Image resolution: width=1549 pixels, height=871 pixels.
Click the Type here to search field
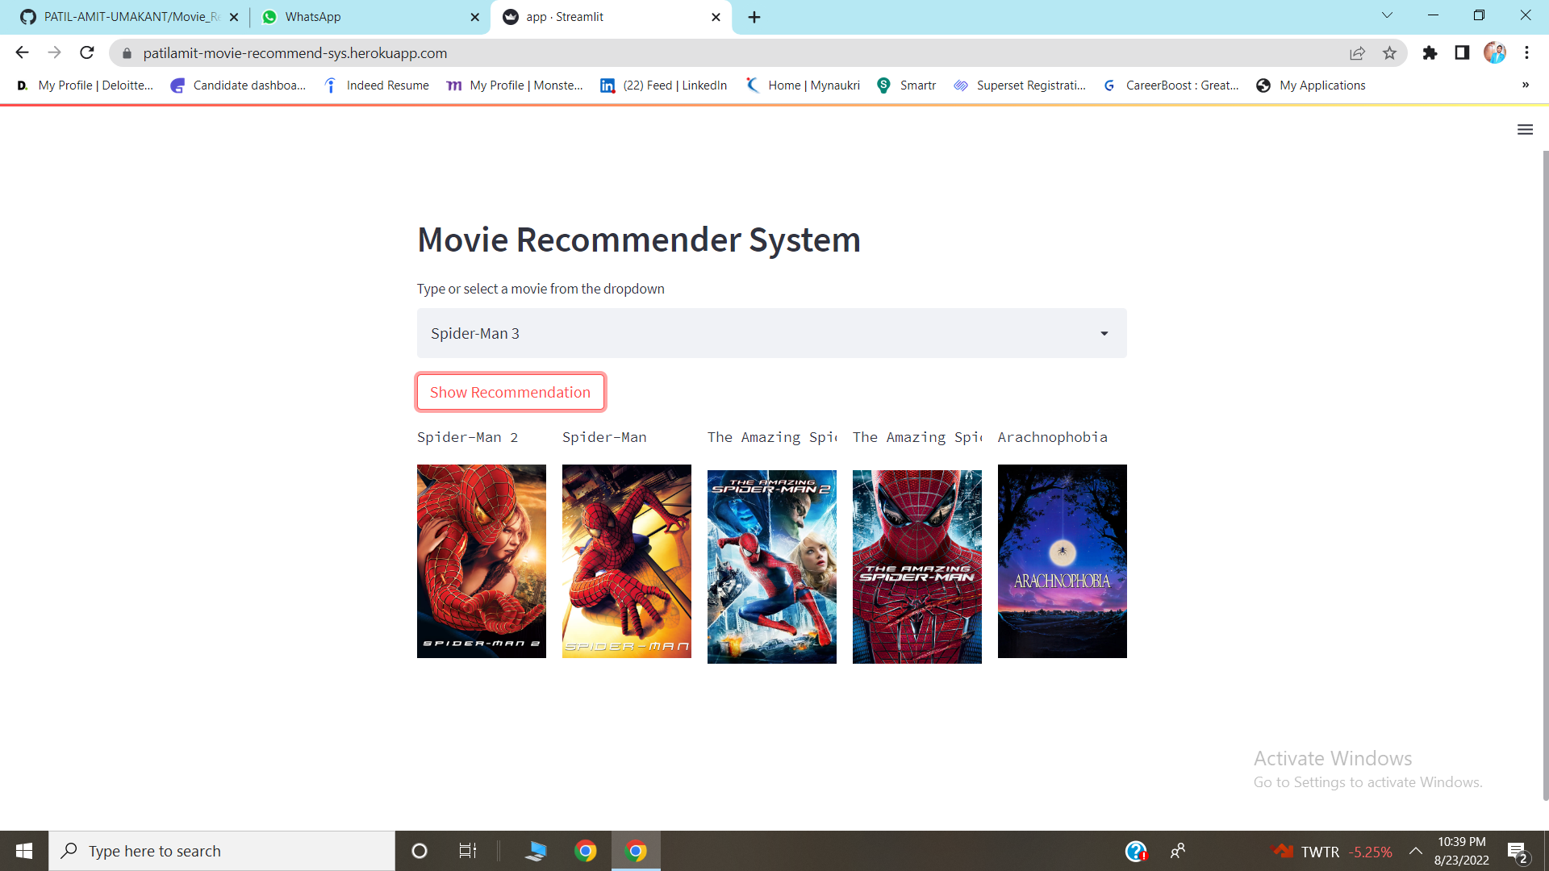pos(222,850)
